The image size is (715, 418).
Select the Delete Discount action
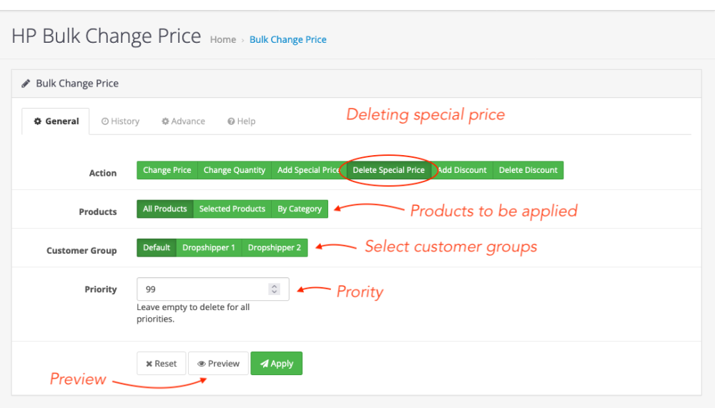pos(528,170)
